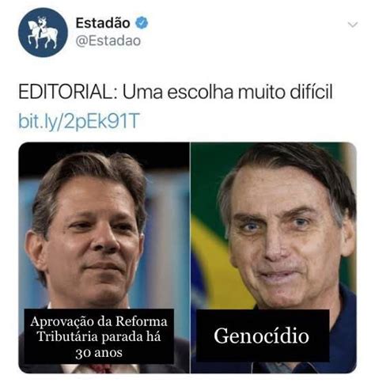Screen dimensions: 375x387
Task: Click the 'Genocídio' black caption box
Action: (263, 336)
